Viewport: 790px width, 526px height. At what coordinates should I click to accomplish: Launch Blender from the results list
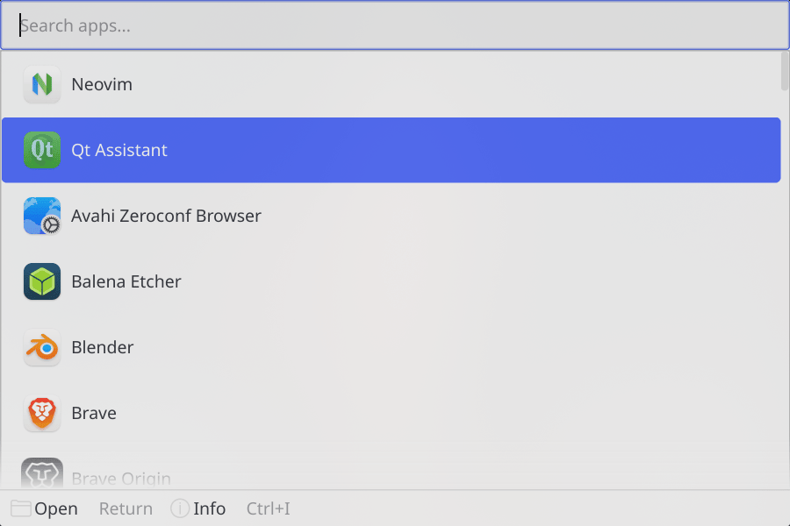point(391,347)
